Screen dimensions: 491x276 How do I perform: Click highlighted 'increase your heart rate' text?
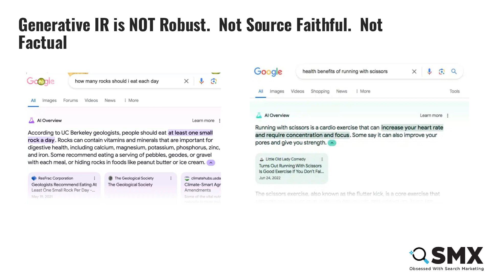click(412, 128)
